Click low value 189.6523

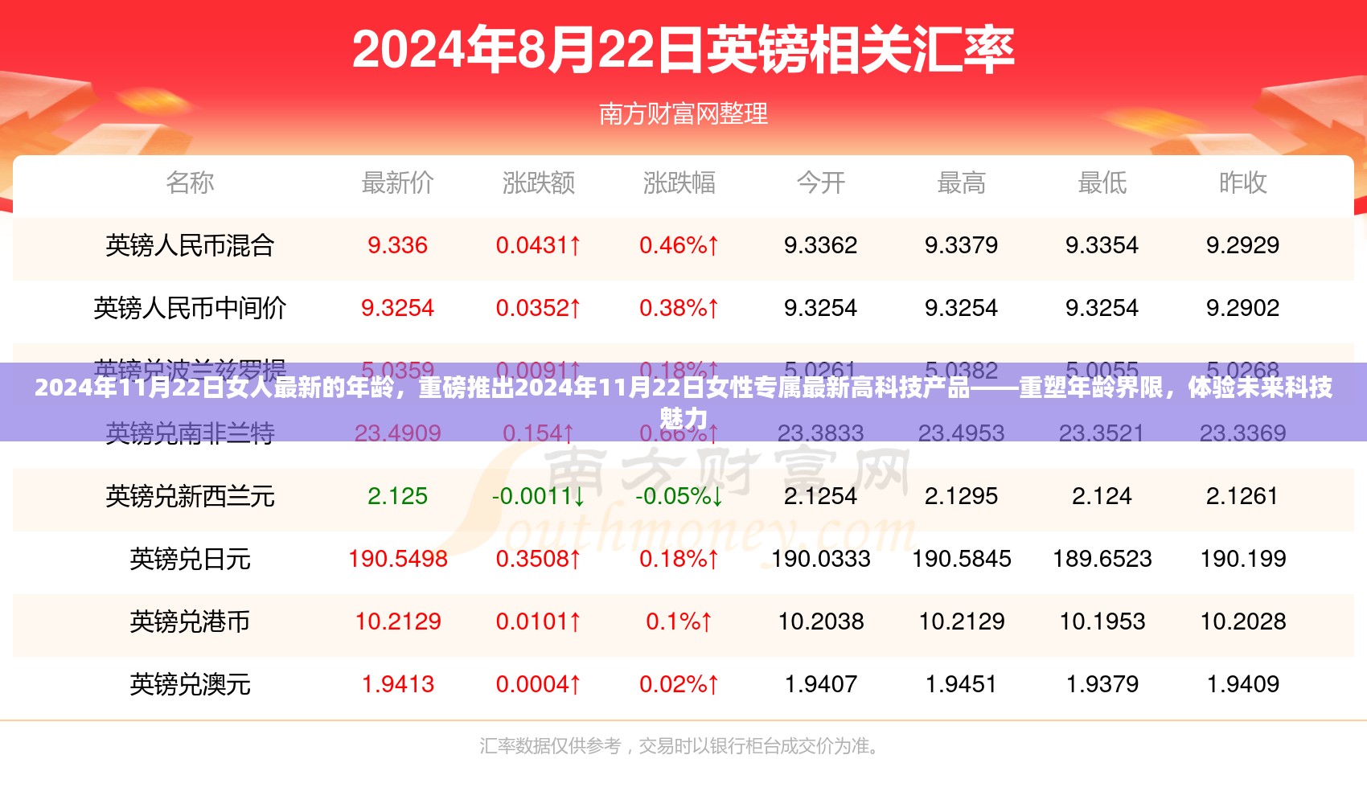[1102, 559]
